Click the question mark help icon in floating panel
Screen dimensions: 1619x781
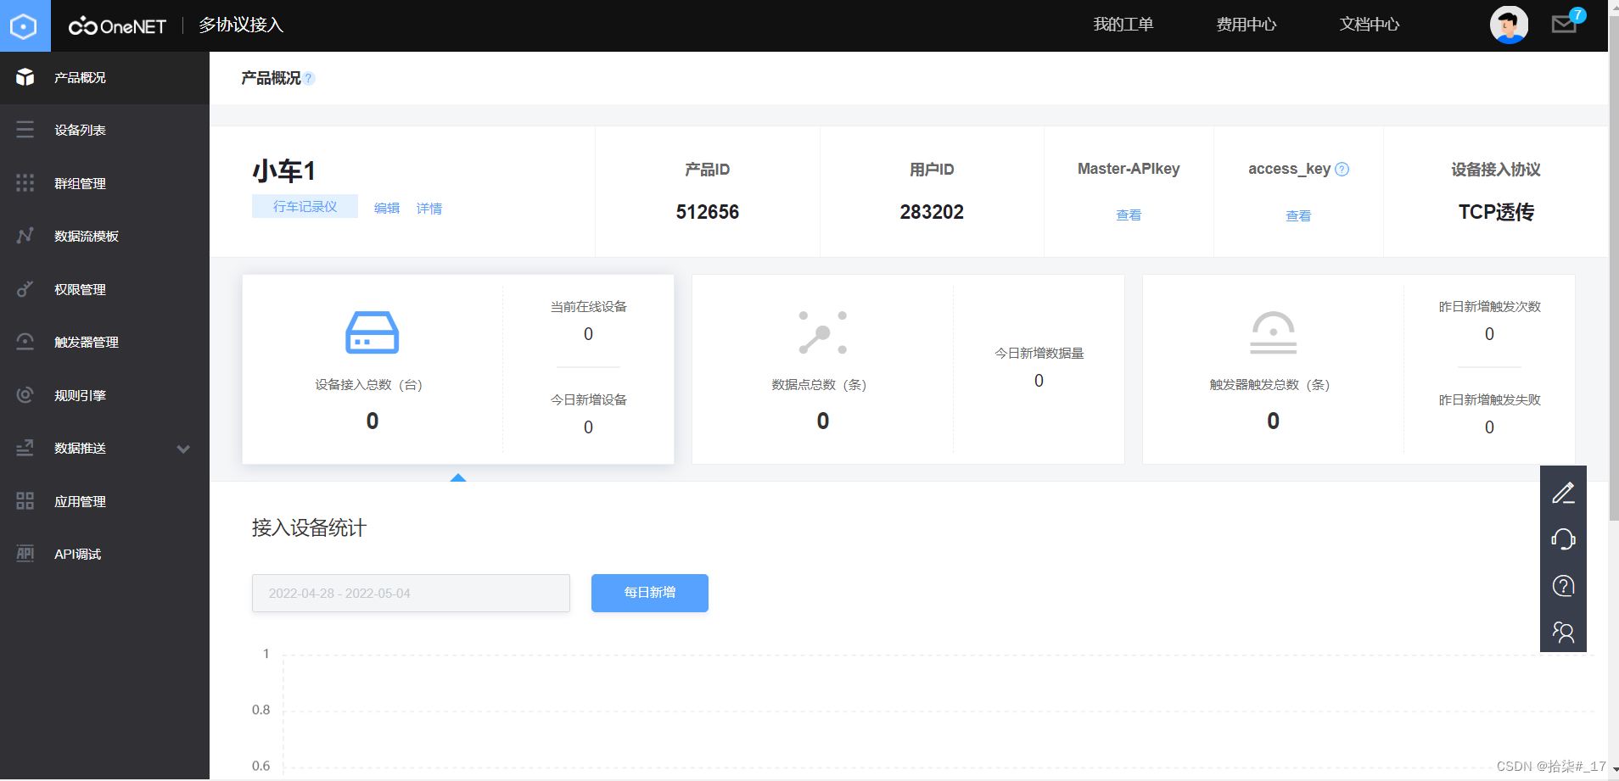[1563, 586]
